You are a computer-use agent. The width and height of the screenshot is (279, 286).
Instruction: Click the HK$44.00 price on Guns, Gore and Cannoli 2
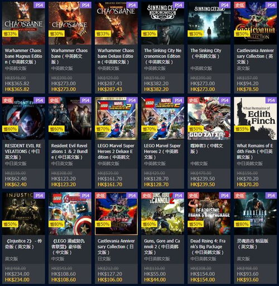point(155,280)
